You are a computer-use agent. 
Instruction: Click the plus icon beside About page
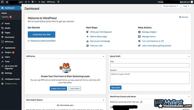pos(88,36)
